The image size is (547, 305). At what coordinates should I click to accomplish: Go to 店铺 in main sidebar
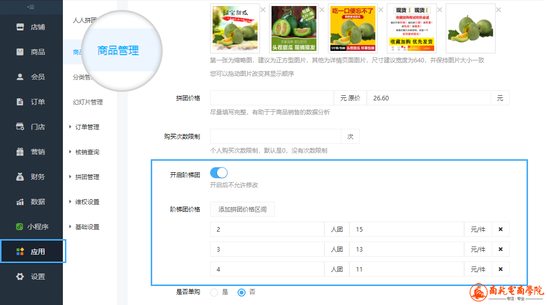point(37,27)
